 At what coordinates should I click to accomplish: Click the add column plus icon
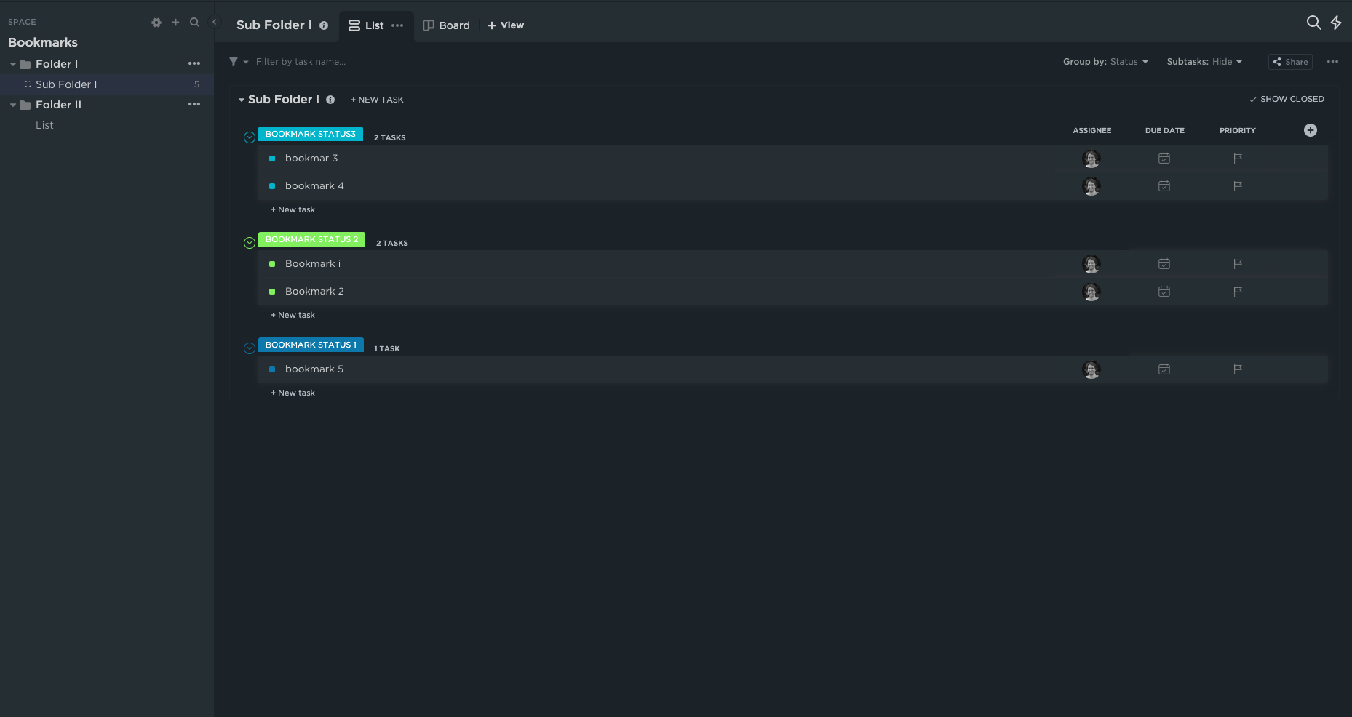(x=1310, y=130)
